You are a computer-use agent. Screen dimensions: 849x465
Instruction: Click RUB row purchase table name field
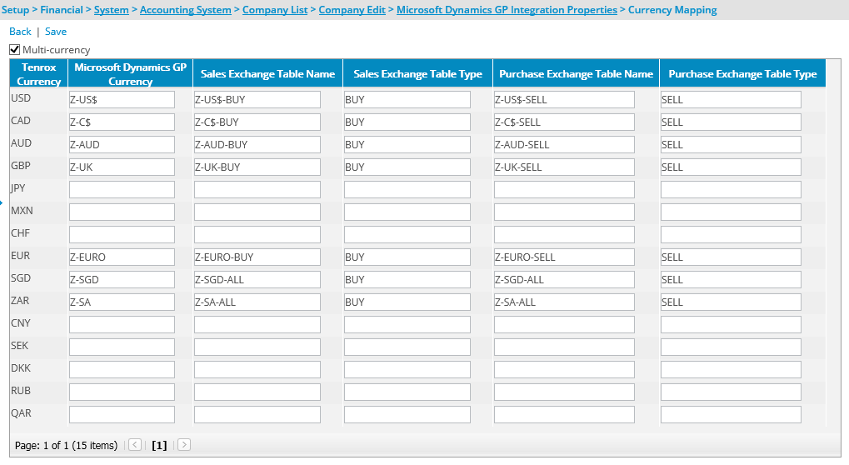[x=564, y=392]
